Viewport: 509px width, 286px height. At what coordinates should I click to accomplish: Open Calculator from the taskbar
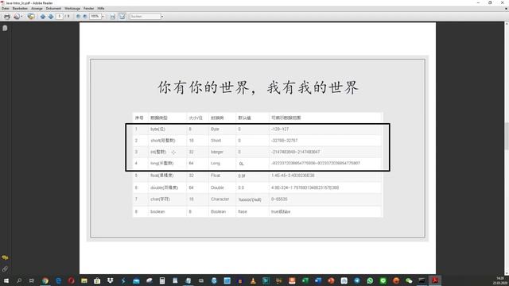tap(162, 280)
